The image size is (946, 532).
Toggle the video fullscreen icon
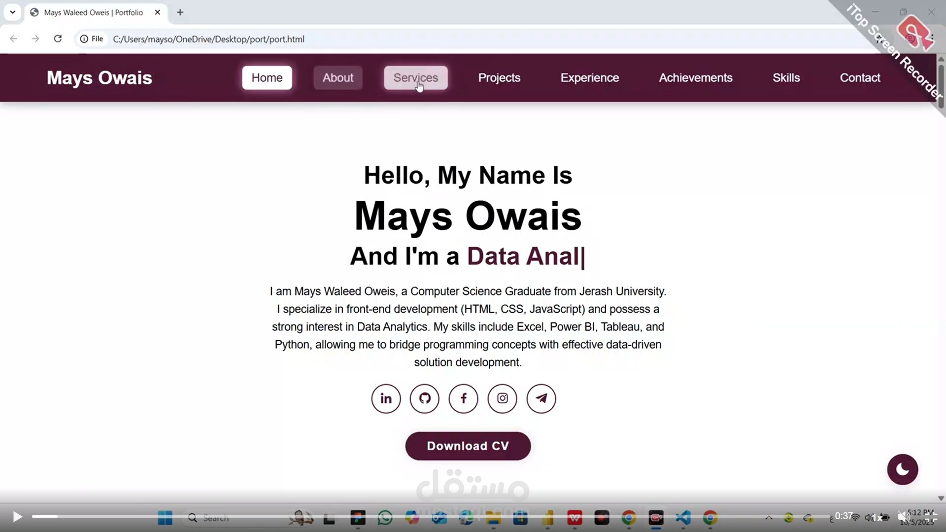coord(931,517)
